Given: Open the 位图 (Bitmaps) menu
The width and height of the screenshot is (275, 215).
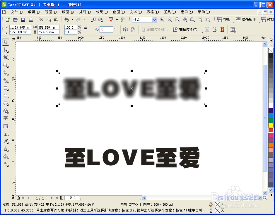Looking at the screenshot, I should click(x=119, y=12).
